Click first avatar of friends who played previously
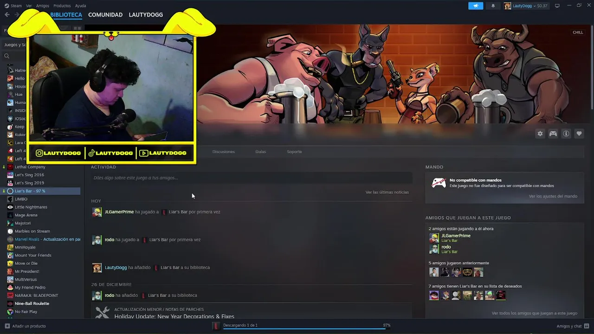The height and width of the screenshot is (334, 594). pyautogui.click(x=434, y=272)
